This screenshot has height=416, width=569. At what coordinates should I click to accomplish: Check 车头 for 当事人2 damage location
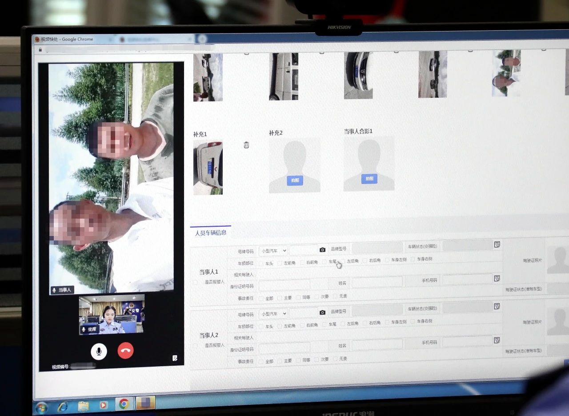point(261,327)
